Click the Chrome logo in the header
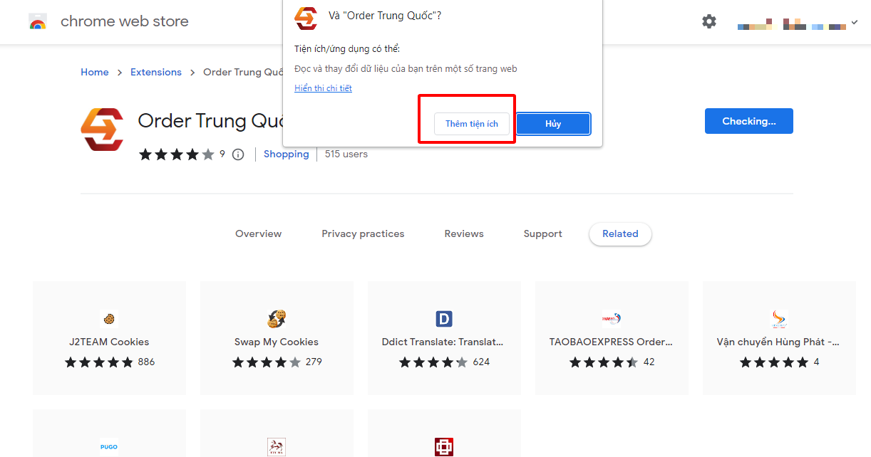 coord(37,21)
